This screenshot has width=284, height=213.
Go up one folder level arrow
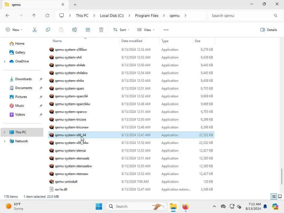(x=34, y=16)
